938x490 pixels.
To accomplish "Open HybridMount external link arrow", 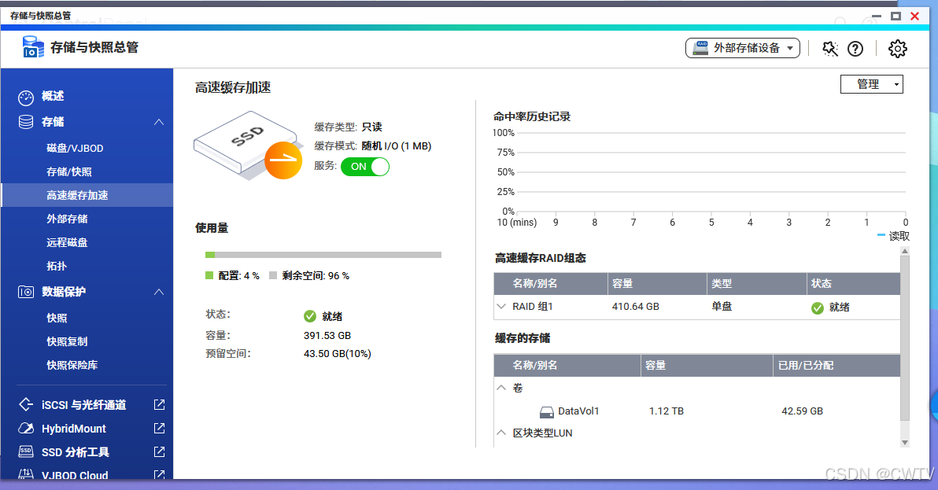I will coord(159,429).
